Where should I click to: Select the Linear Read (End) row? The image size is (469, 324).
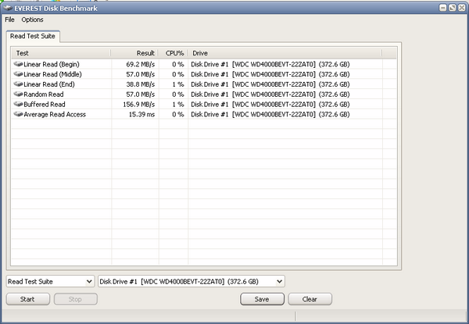(x=204, y=84)
